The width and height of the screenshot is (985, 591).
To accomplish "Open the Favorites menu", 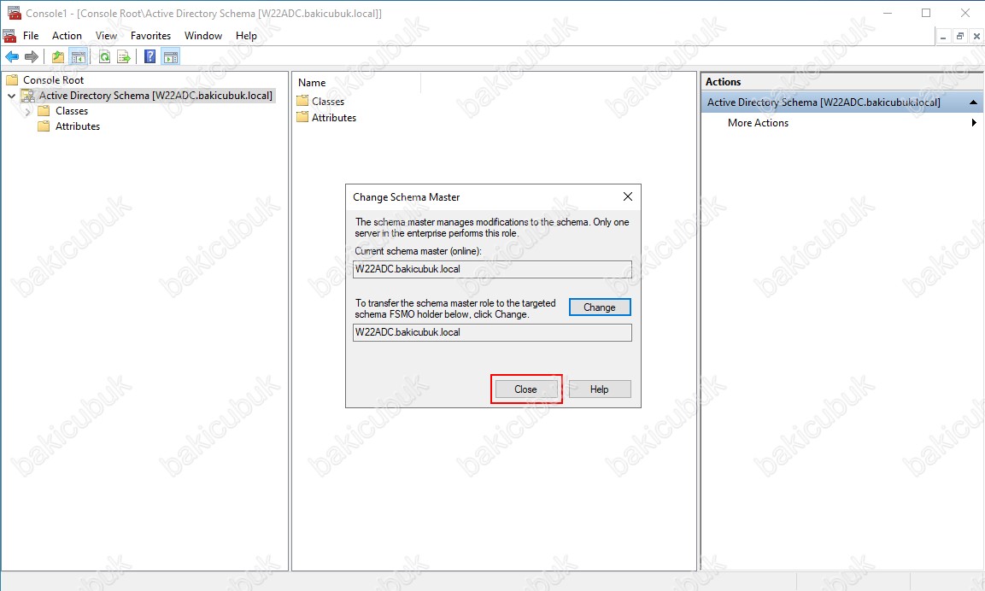I will [x=150, y=36].
